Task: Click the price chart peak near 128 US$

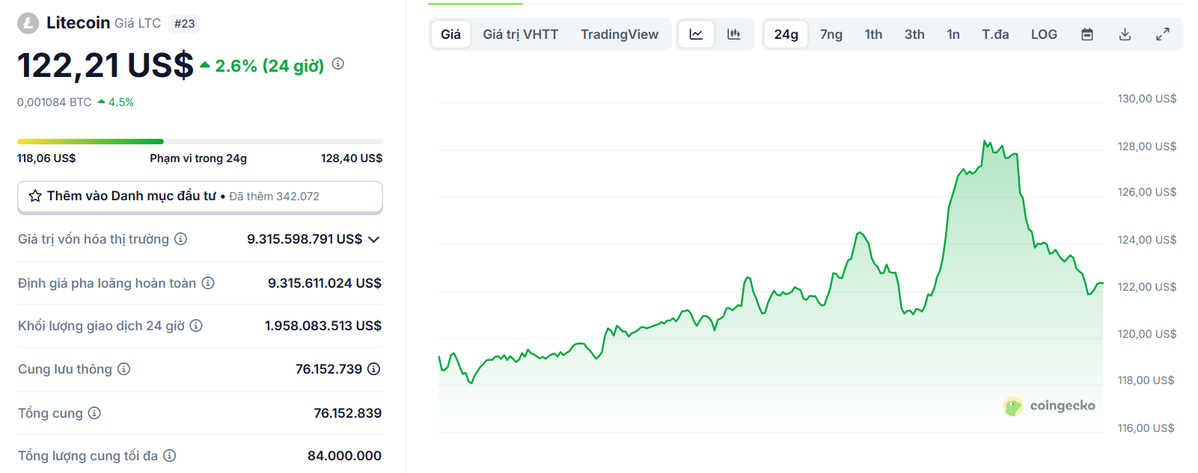Action: coord(985,141)
